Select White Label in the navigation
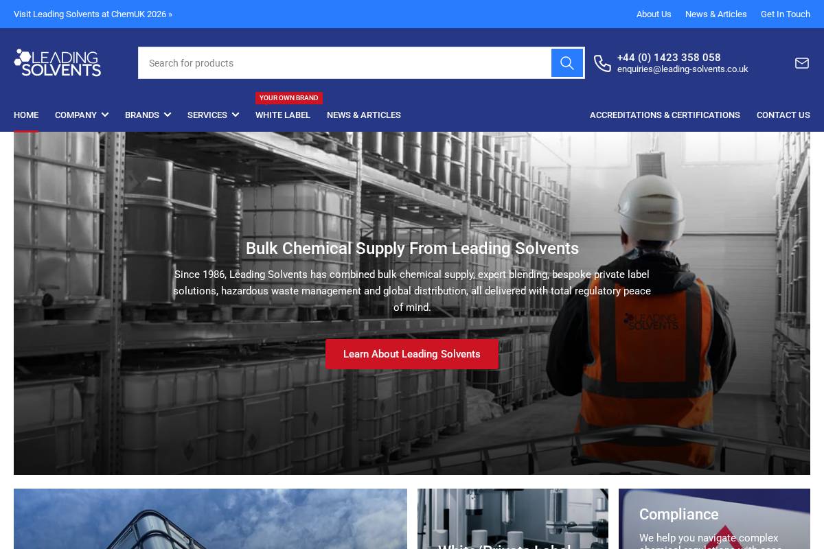Image resolution: width=824 pixels, height=549 pixels. tap(283, 115)
